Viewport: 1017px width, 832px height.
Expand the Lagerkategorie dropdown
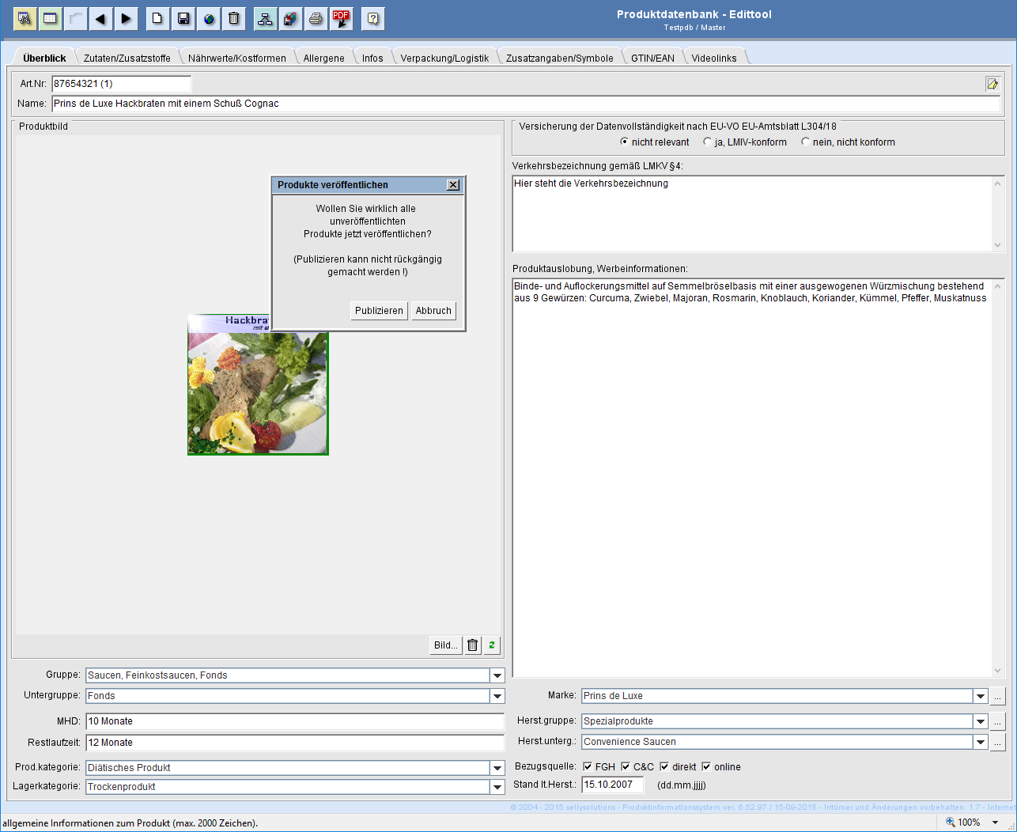click(497, 787)
